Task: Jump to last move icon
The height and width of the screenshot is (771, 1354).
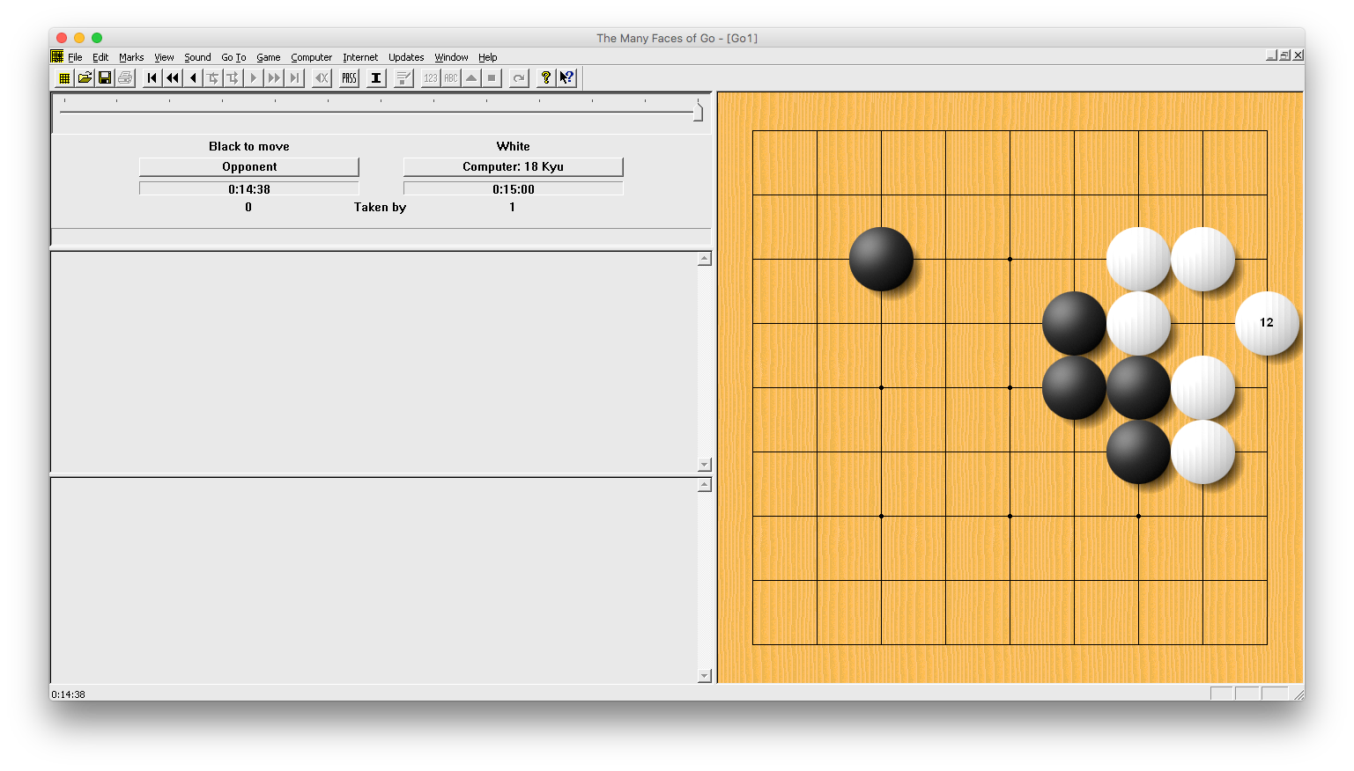Action: (x=294, y=77)
